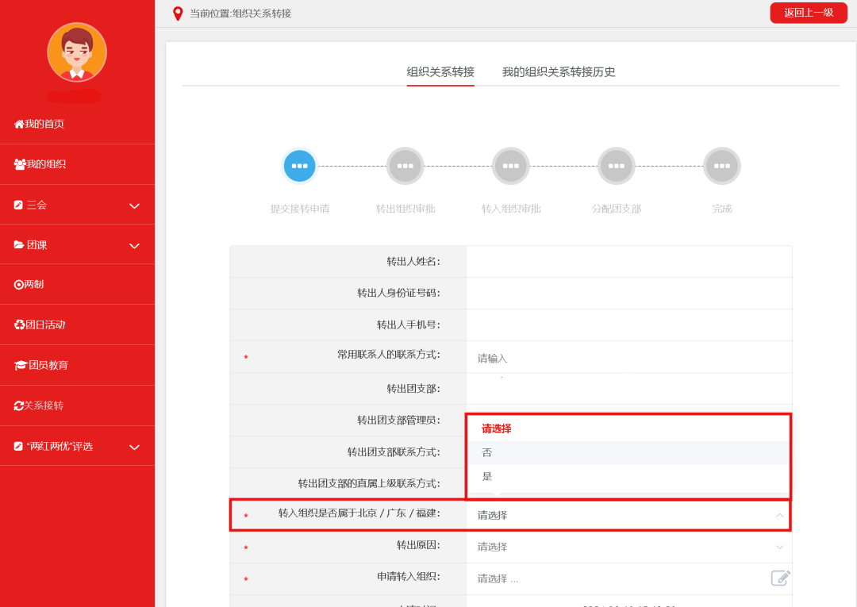Click the 返回上一级 button
Screen dimensions: 857x607
[808, 13]
